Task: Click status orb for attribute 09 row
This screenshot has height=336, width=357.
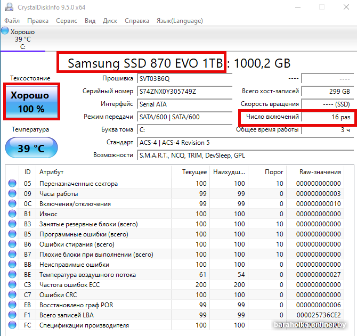Action: point(12,193)
